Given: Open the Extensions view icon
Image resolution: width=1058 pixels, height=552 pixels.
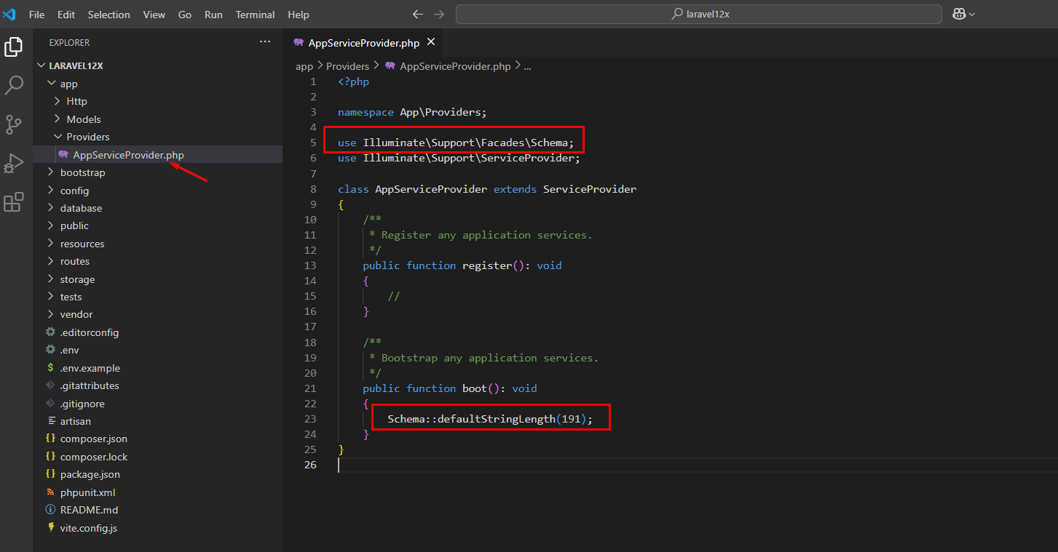Looking at the screenshot, I should (14, 202).
